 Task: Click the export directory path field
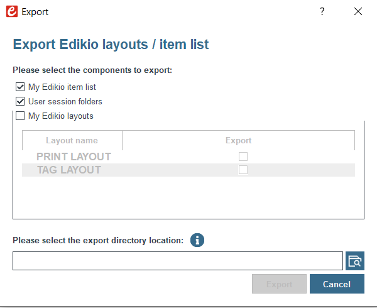[178, 261]
